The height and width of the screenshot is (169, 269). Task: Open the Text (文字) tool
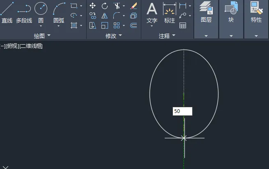tap(152, 14)
